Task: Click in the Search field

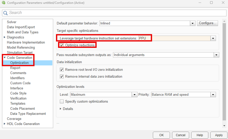Action: pyautogui.click(x=115, y=13)
